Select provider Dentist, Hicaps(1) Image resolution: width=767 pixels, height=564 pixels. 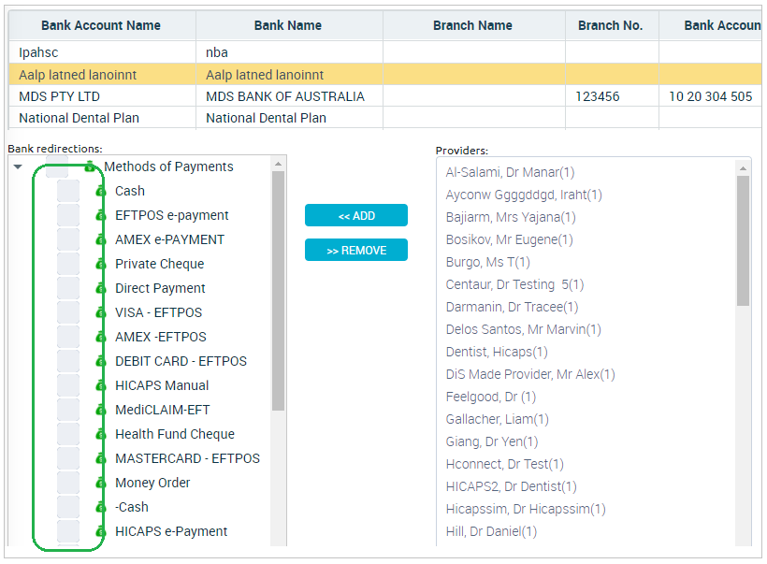pos(497,353)
